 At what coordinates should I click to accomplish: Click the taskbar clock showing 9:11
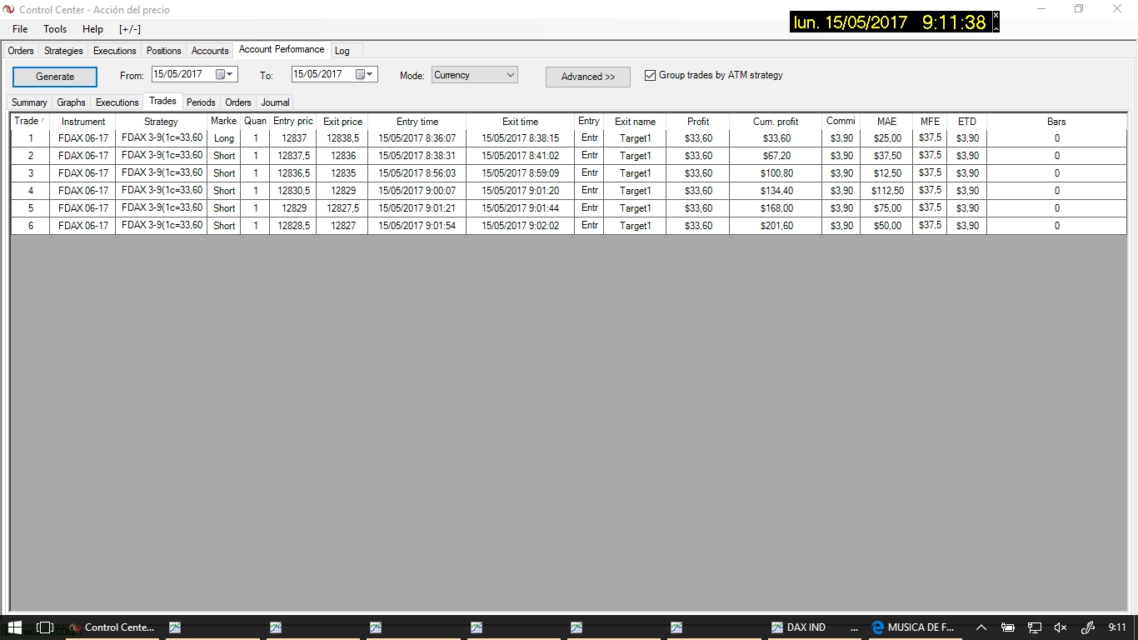(1117, 627)
